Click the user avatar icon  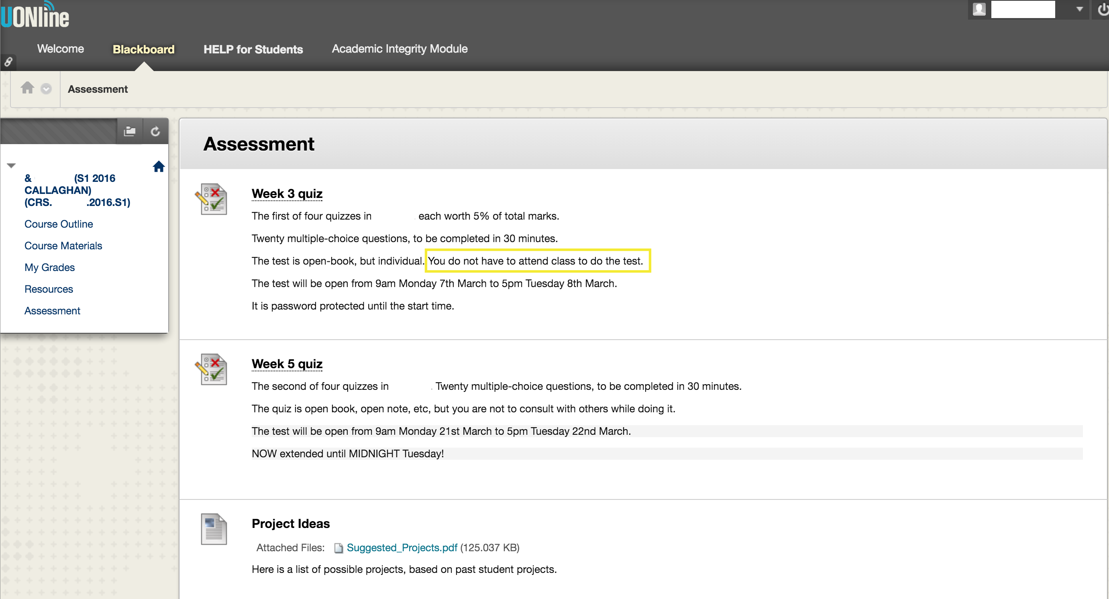pos(979,10)
